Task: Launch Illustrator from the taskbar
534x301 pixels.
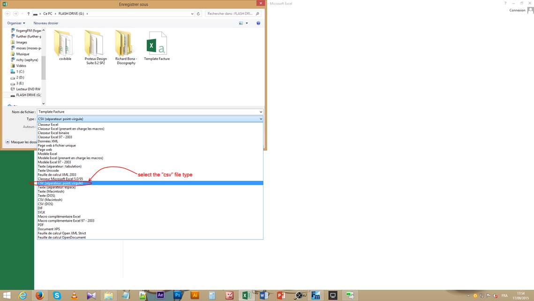Action: click(x=195, y=295)
